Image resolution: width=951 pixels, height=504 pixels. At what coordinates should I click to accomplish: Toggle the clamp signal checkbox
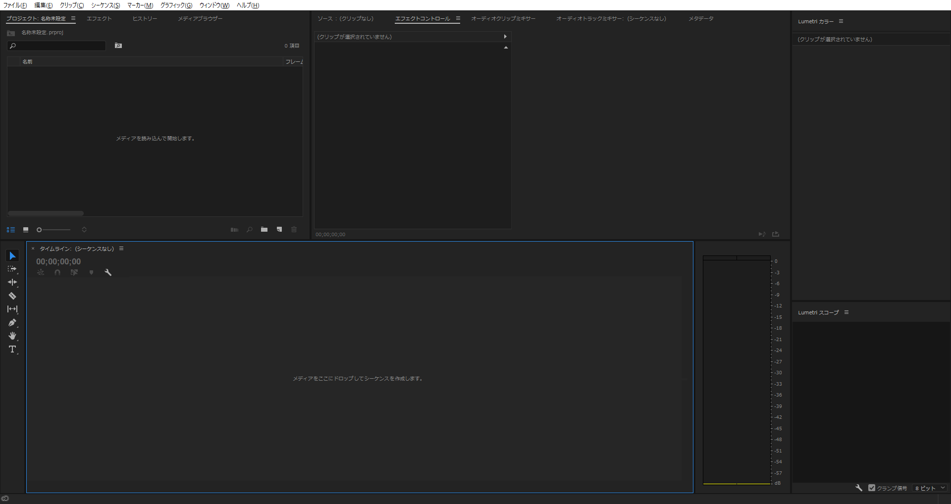coord(872,488)
